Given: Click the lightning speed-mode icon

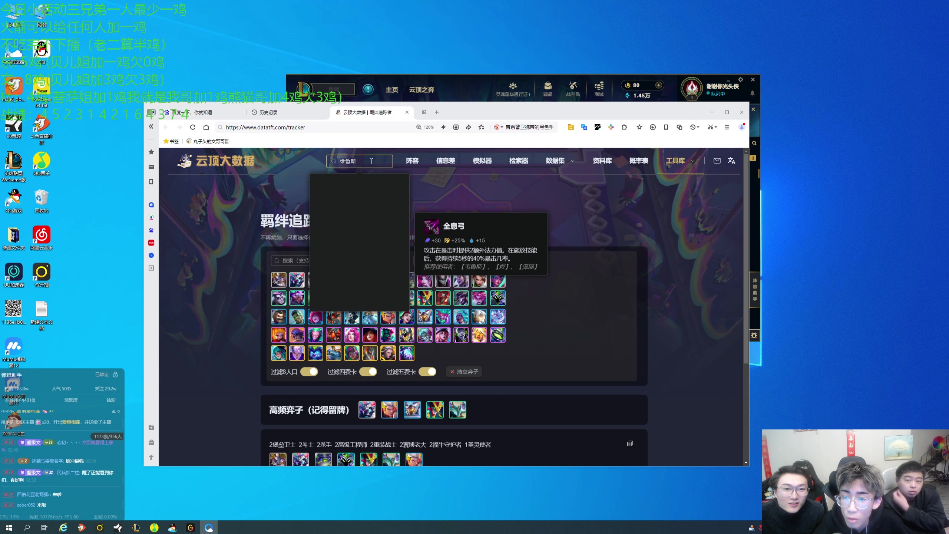Looking at the screenshot, I should pos(443,127).
